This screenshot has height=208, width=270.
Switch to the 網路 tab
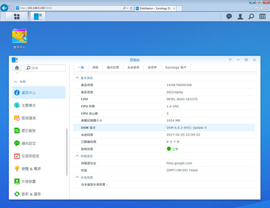tap(95, 68)
